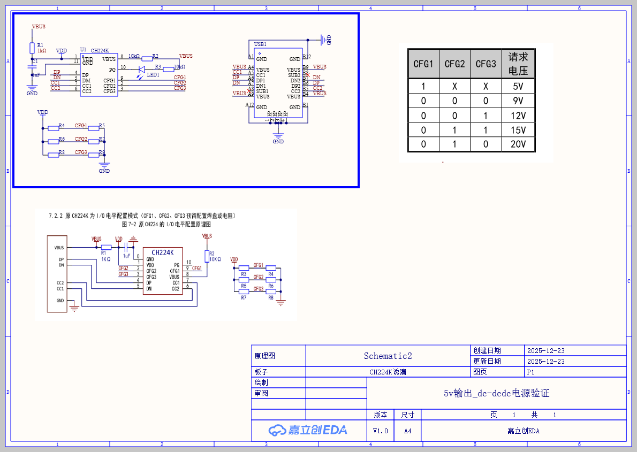Click the 板子 label in title block

coord(261,372)
